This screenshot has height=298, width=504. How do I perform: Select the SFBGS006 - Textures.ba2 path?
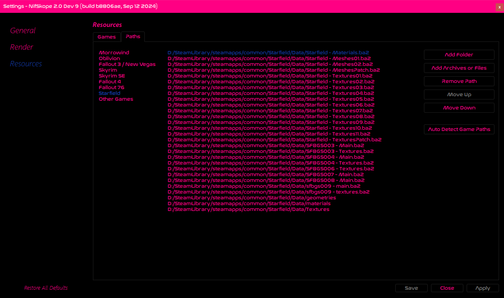coord(271,169)
